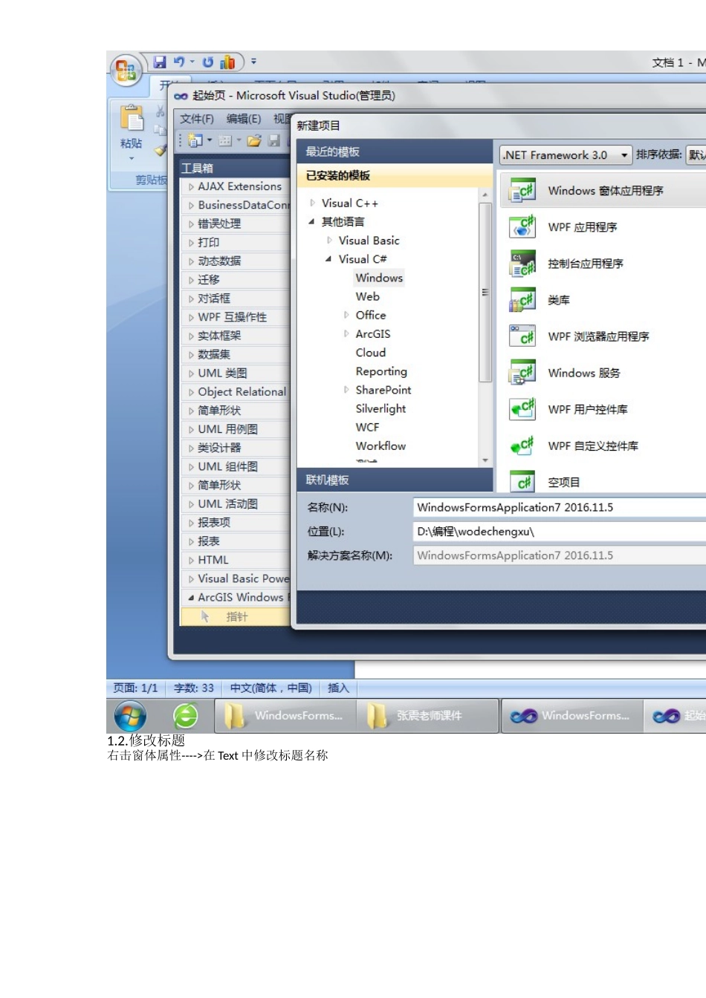The image size is (706, 998).
Task: Open the 文件(F) menu
Action: pyautogui.click(x=196, y=119)
